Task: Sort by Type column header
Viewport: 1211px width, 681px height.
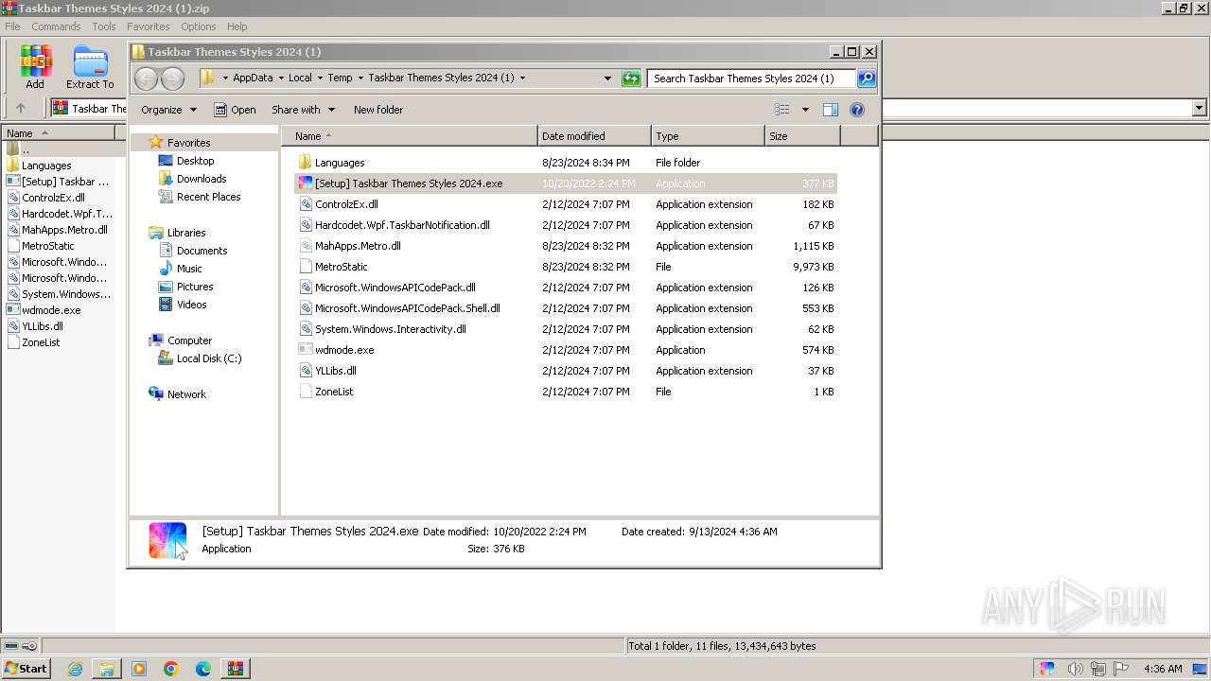Action: point(708,136)
